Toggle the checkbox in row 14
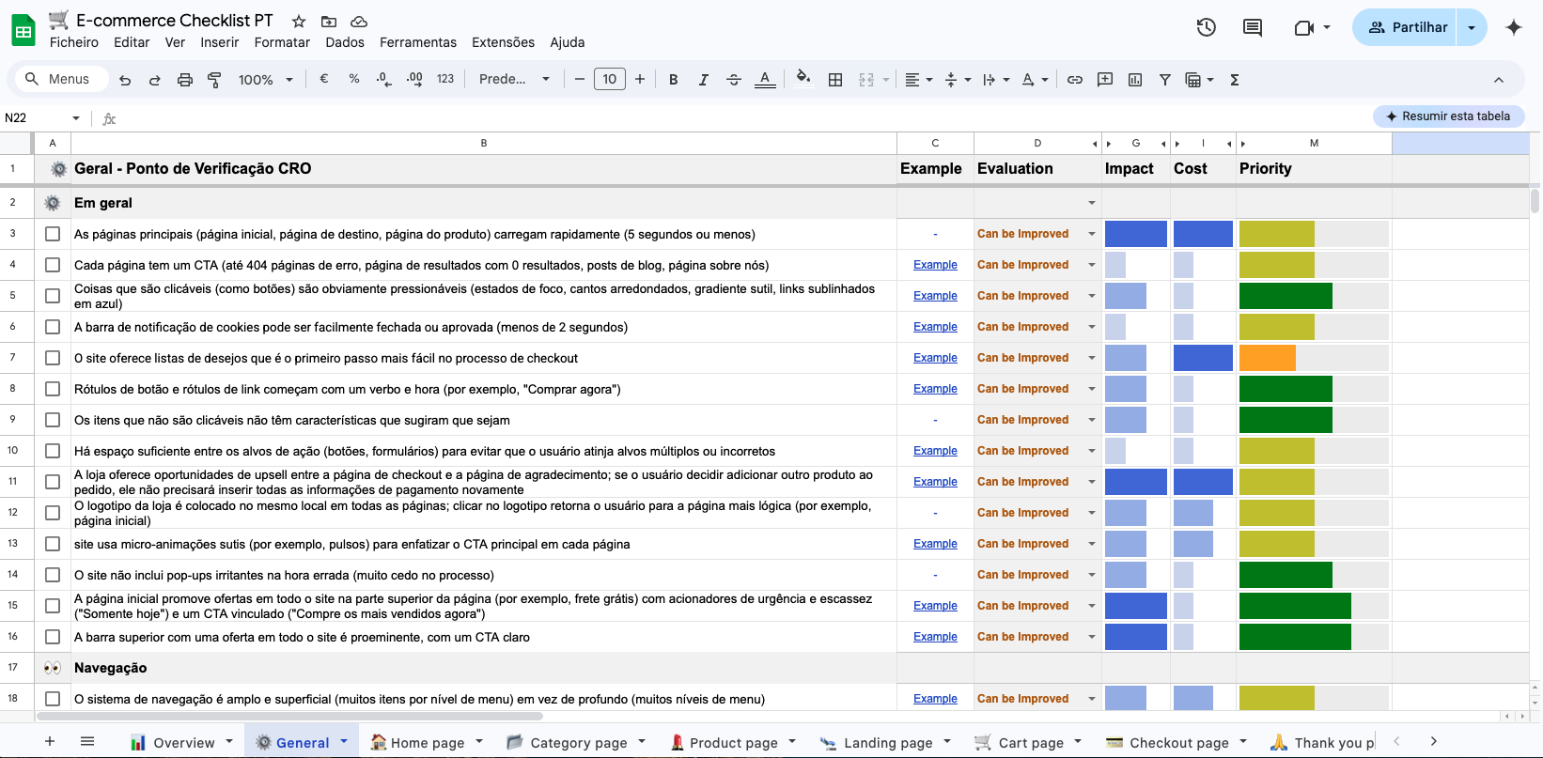The image size is (1543, 758). (53, 575)
